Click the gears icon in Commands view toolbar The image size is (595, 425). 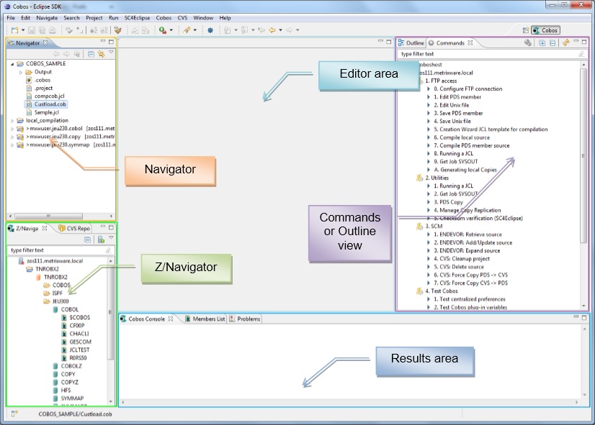528,43
